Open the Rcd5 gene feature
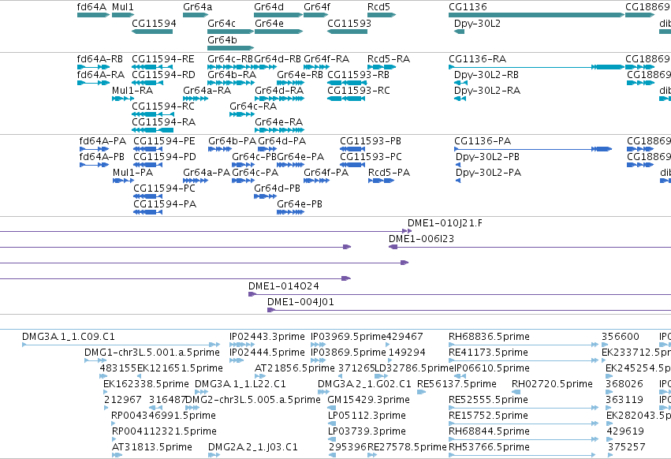This screenshot has width=671, height=459. (x=382, y=15)
